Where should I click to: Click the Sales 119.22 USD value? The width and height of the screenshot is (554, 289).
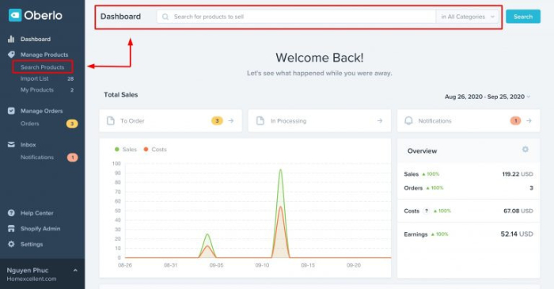coord(518,174)
